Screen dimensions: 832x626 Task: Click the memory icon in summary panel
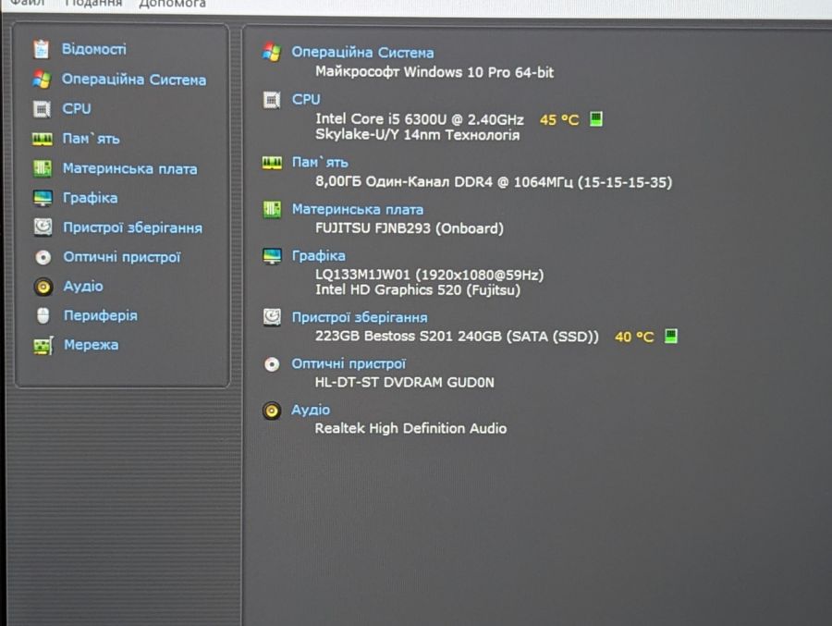[x=272, y=163]
